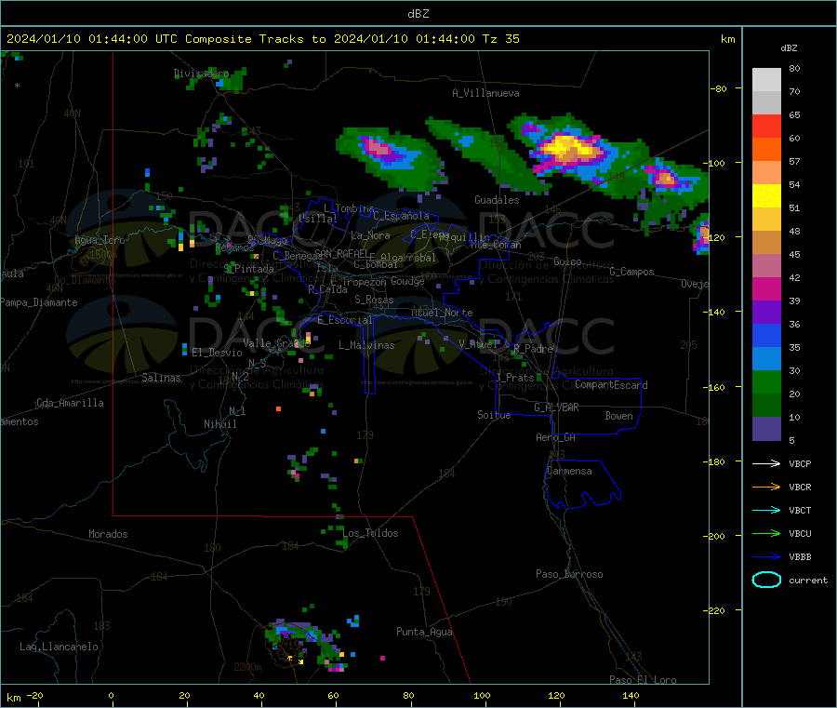Click the 'Tz 35' header value

500,39
